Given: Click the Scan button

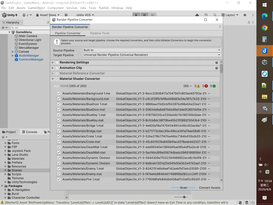Looking at the screenshot, I should 183,188.
